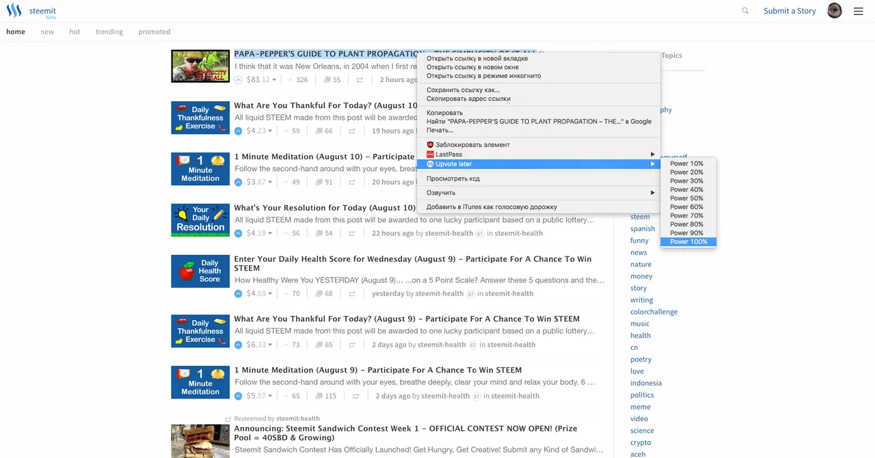875x458 pixels.
Task: Open the search magnifier icon
Action: point(745,11)
